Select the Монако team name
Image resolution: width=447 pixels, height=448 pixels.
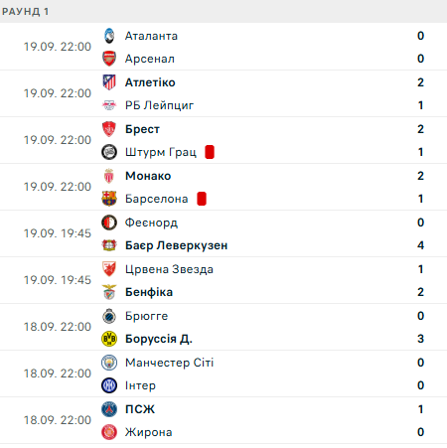[x=148, y=176]
